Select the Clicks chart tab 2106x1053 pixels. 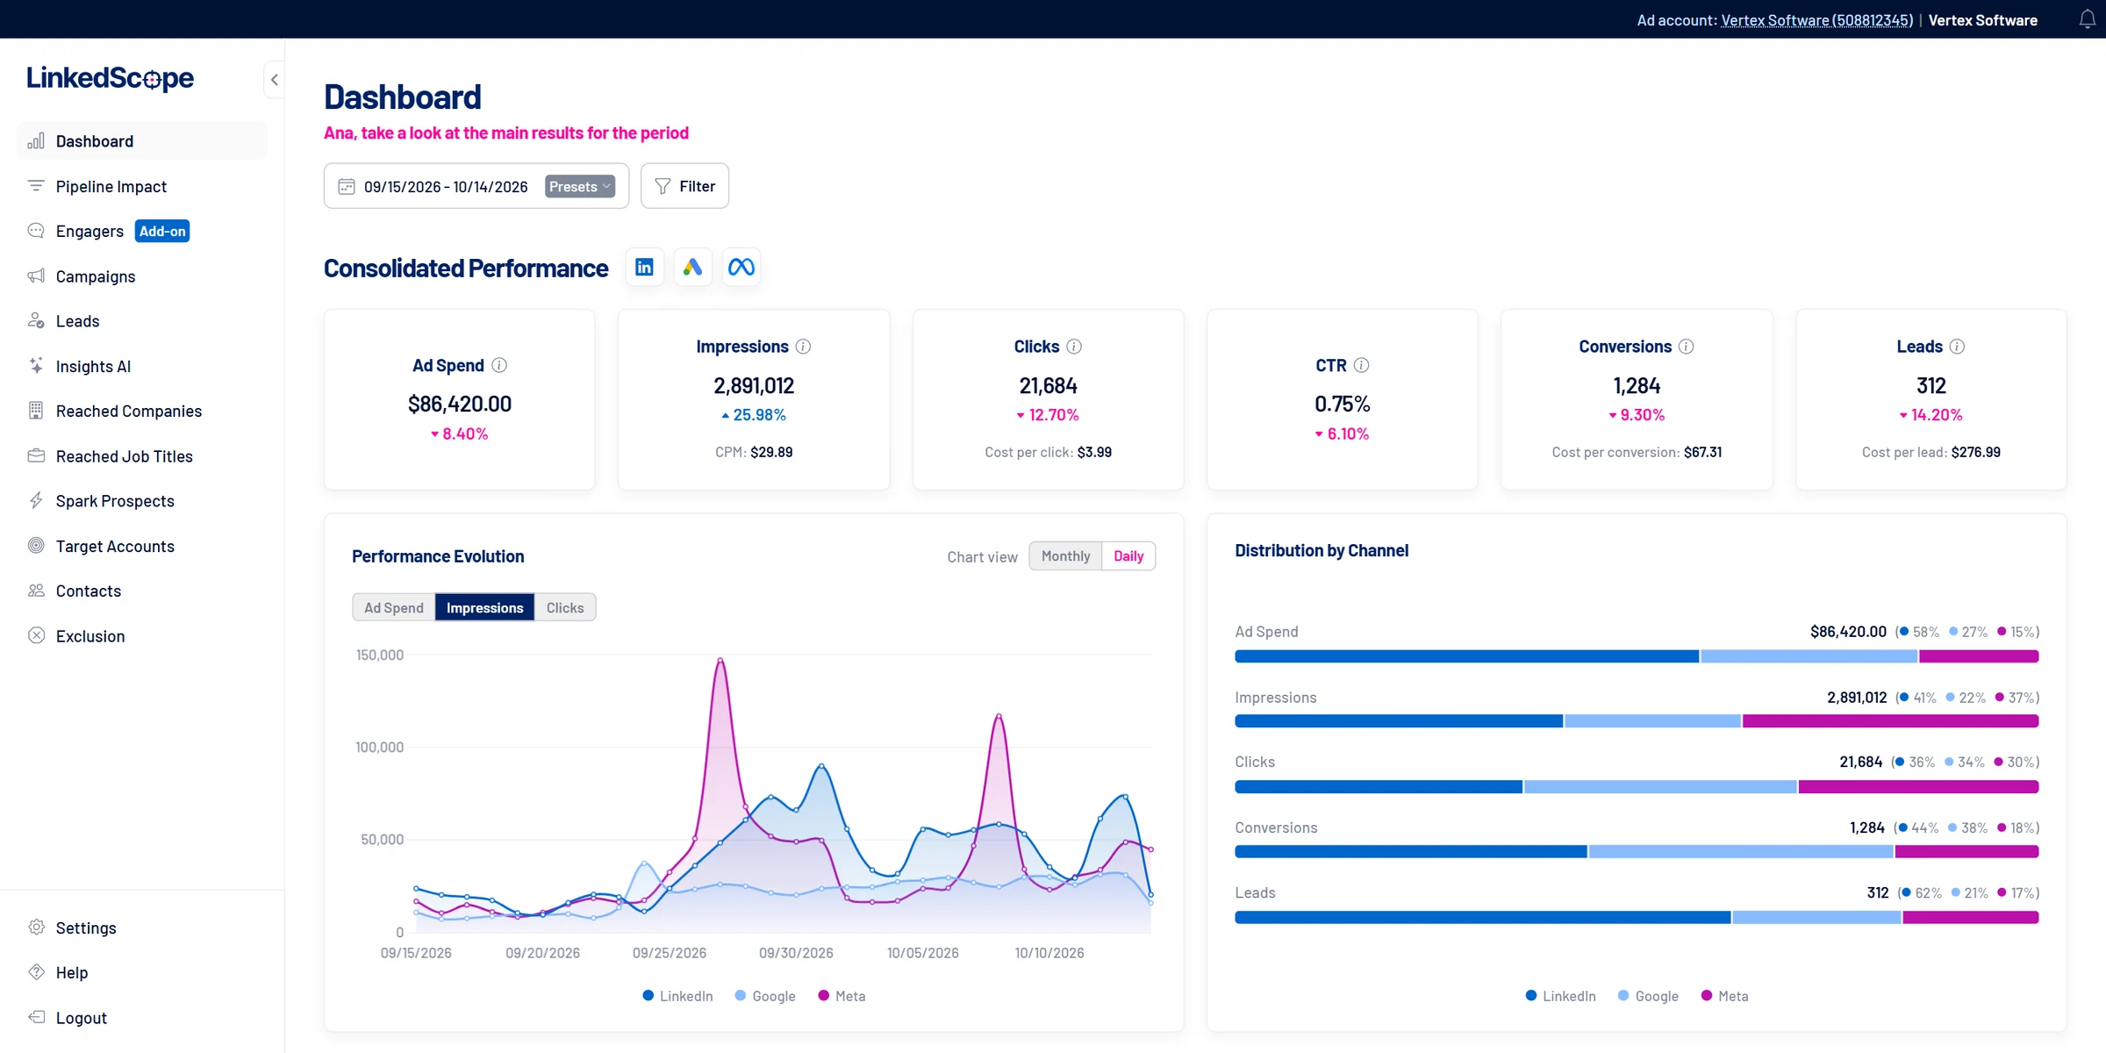pyautogui.click(x=565, y=607)
